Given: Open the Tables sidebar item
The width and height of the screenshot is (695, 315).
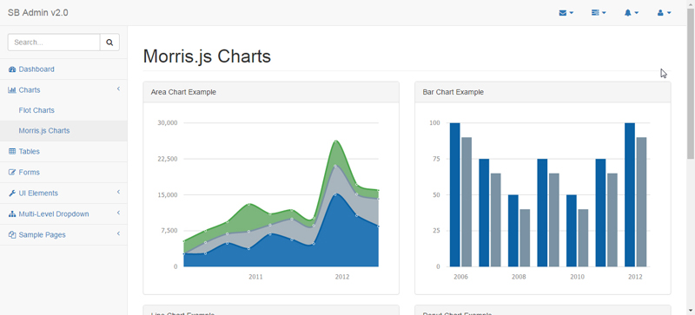Looking at the screenshot, I should 63,152.
